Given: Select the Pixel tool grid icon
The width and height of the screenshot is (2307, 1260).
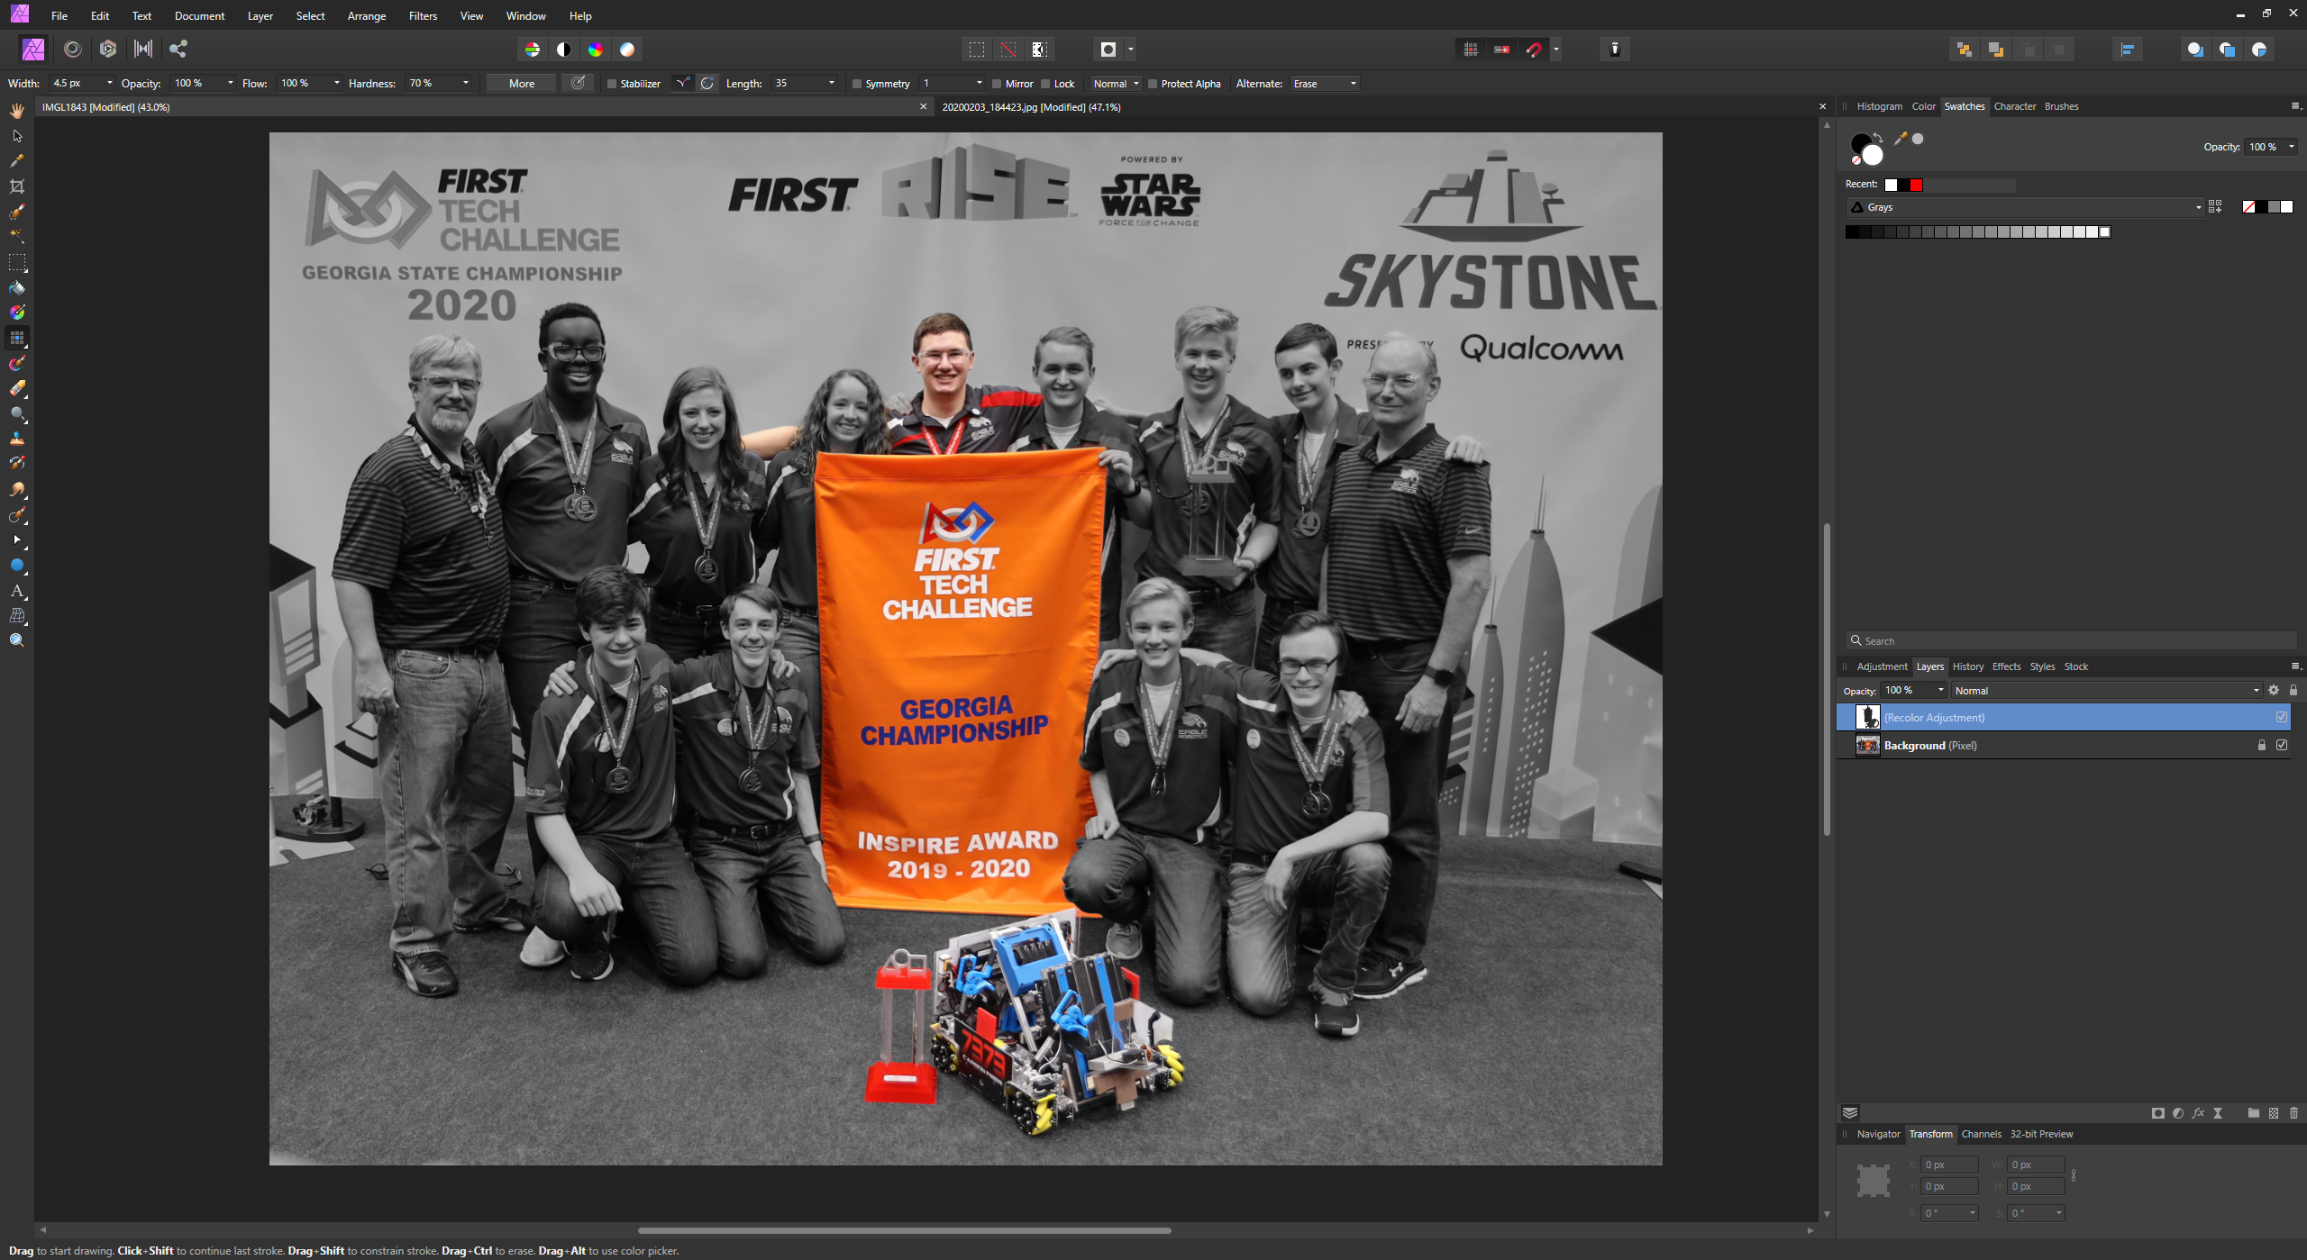Looking at the screenshot, I should point(17,338).
